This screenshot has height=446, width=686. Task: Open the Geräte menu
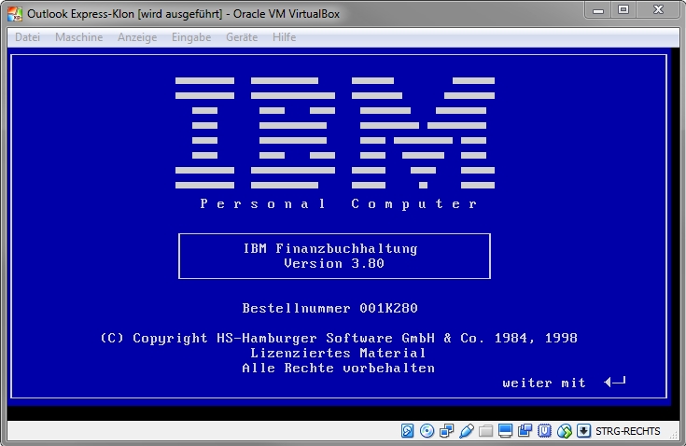[x=242, y=37]
